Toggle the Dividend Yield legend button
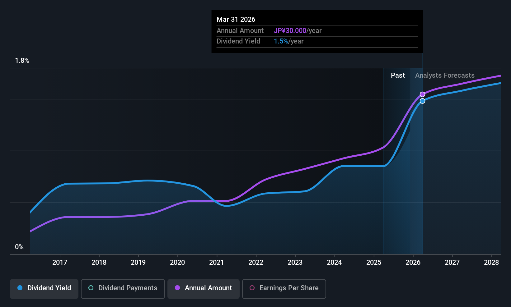Screen dimensions: 511x307 44,289
